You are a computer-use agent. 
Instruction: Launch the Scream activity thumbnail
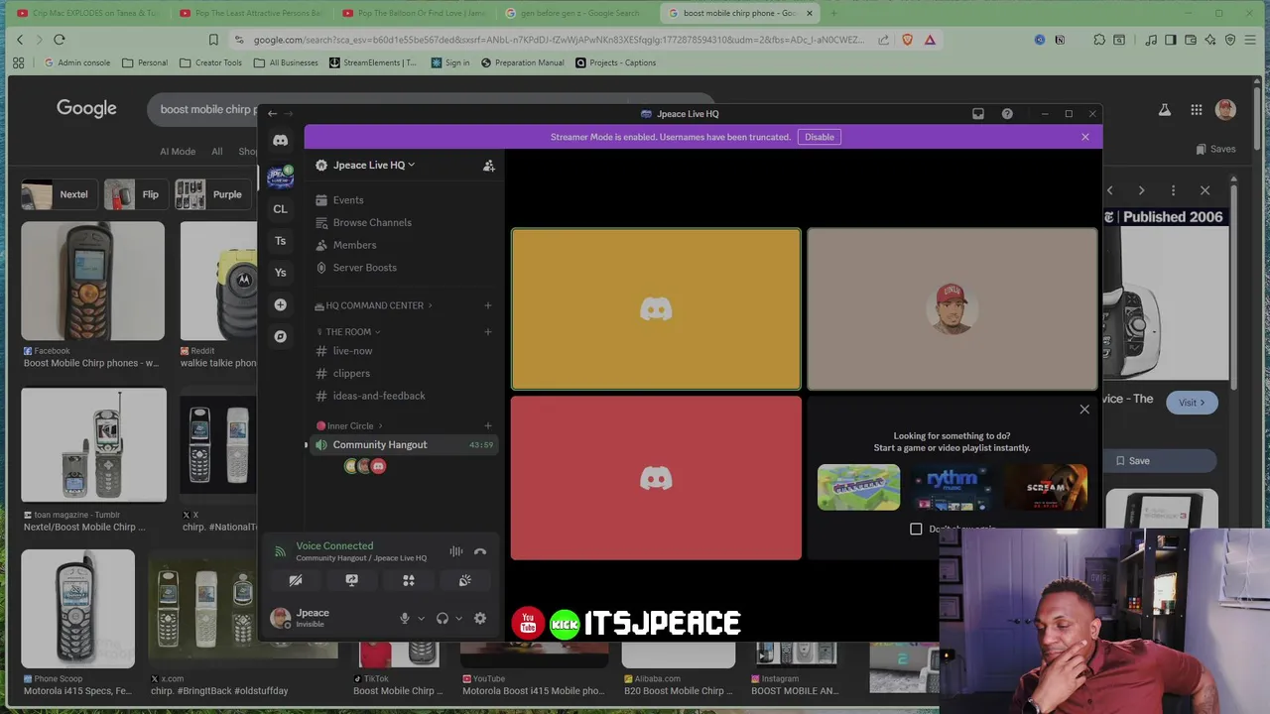tap(1045, 487)
